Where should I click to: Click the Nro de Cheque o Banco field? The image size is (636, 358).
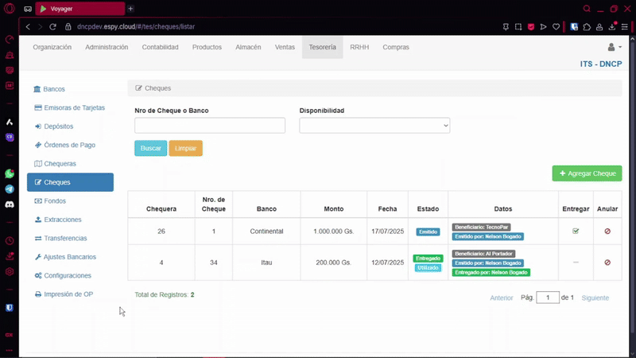210,126
